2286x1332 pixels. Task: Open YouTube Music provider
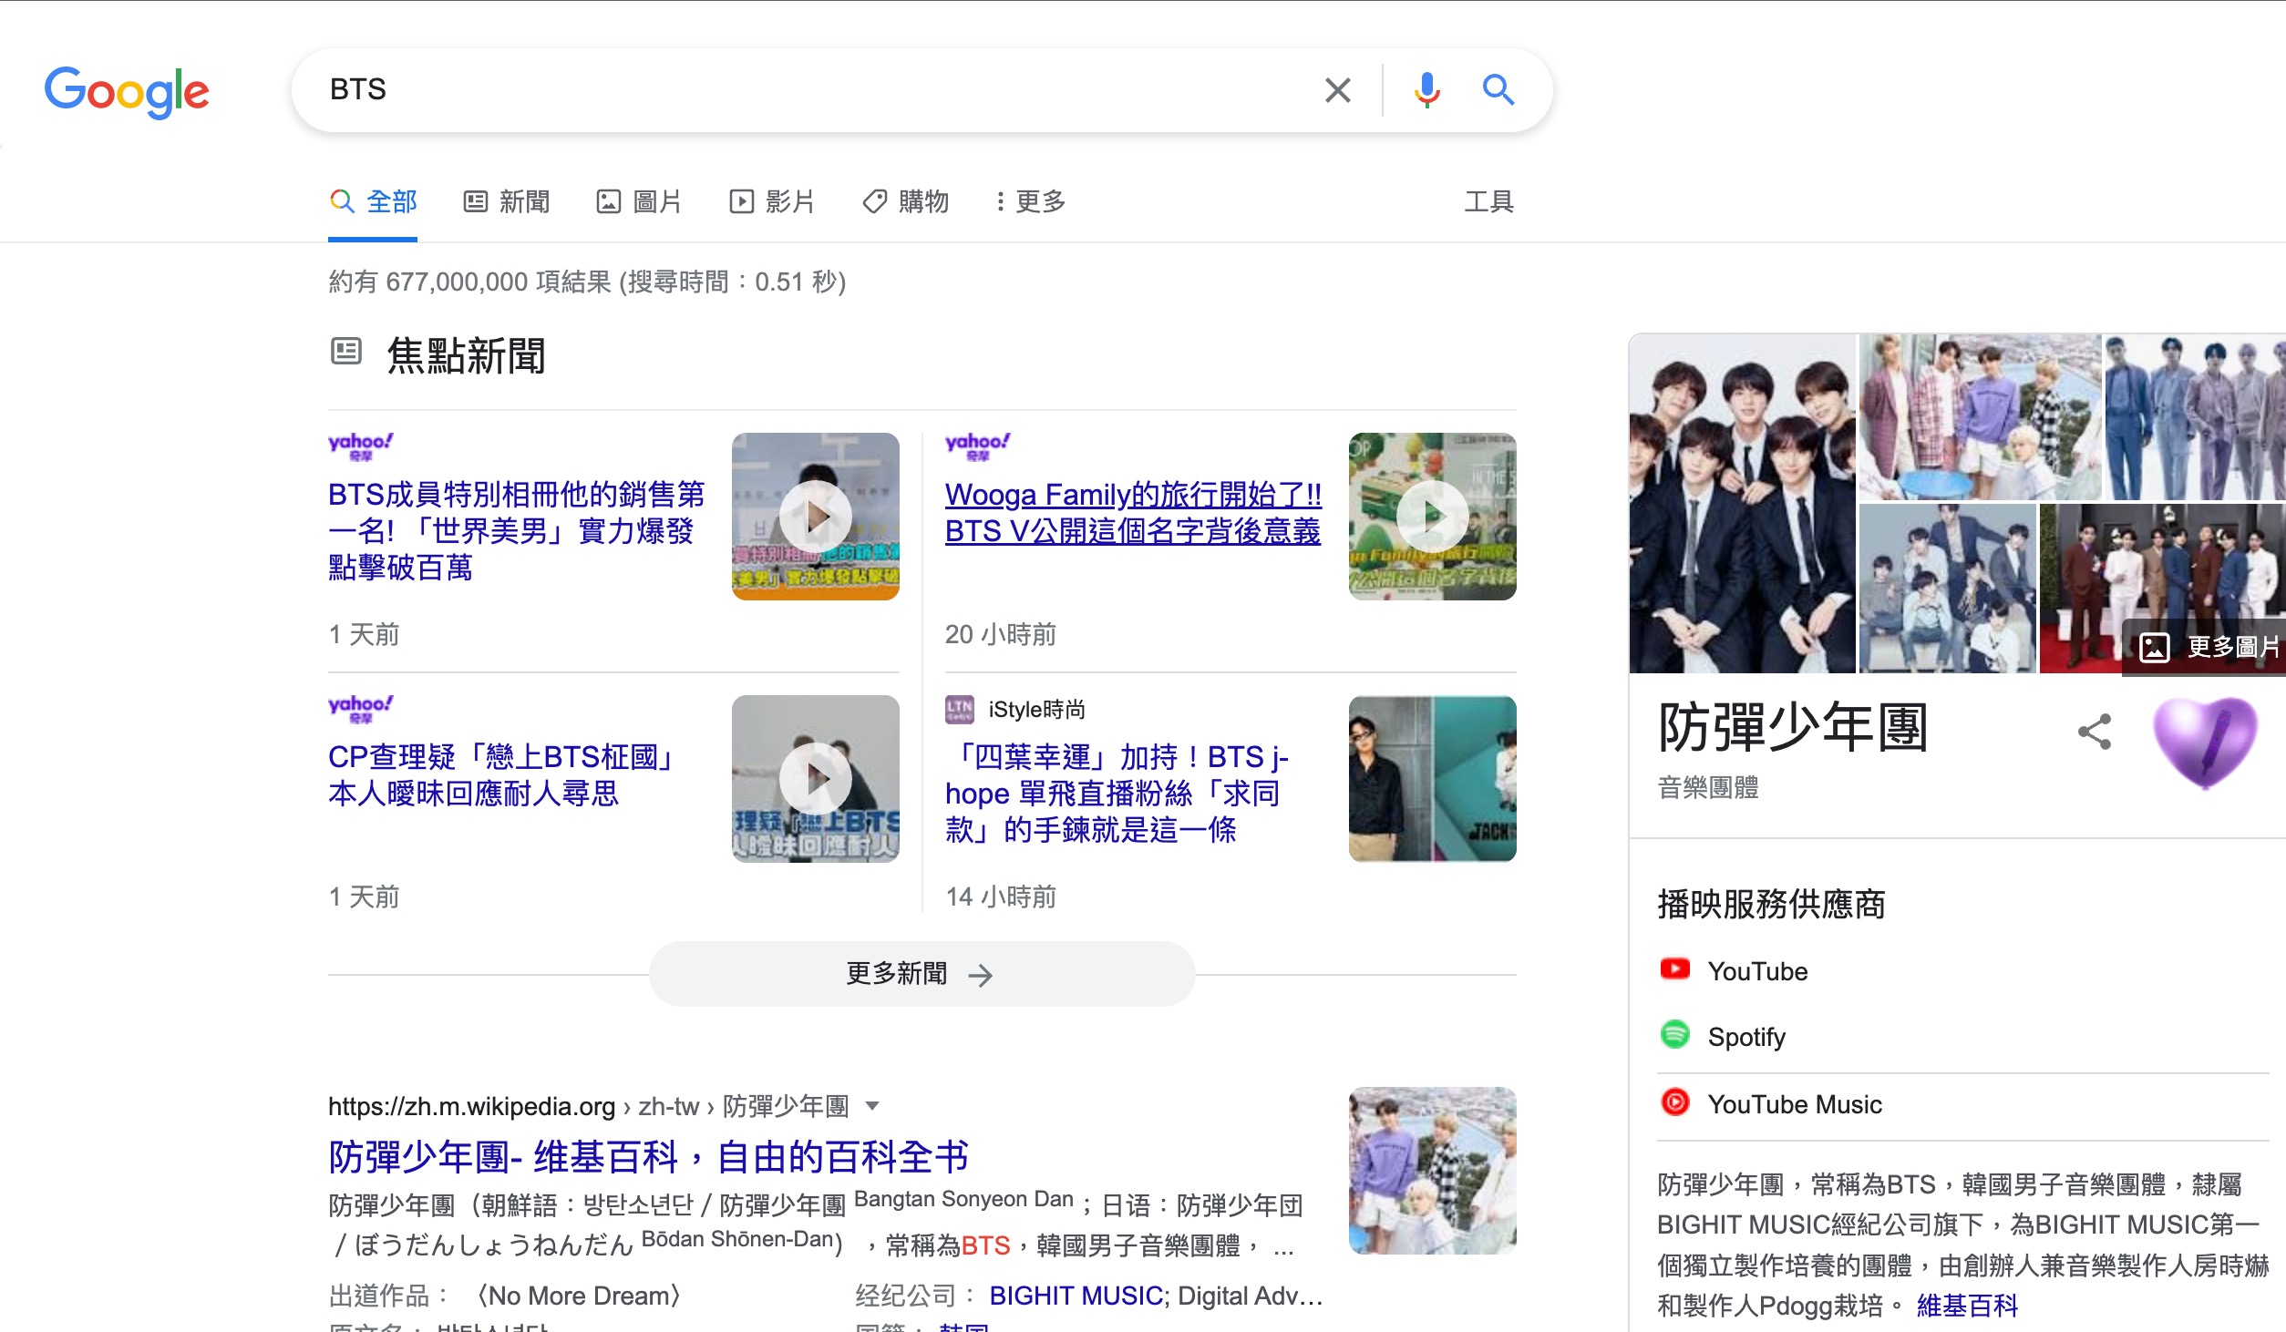1794,1104
